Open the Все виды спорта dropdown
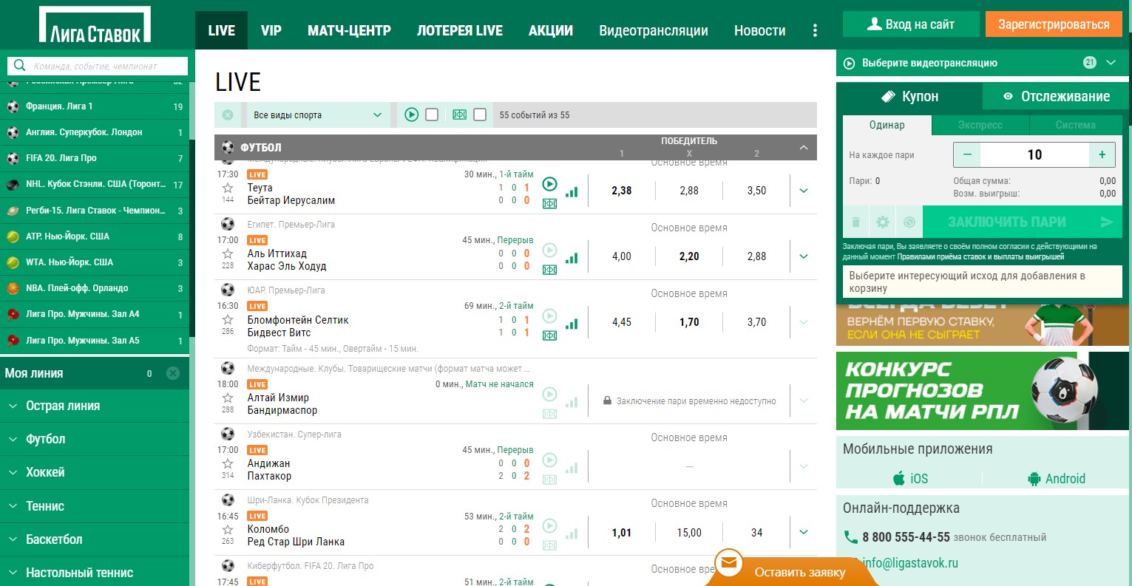Screen dimensions: 1132x586 click(317, 115)
